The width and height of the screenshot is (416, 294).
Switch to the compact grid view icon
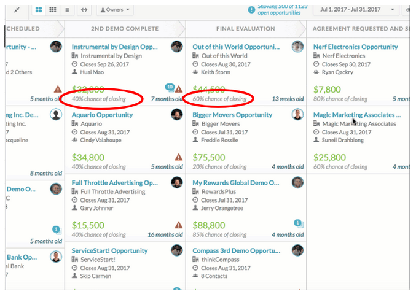tap(53, 10)
